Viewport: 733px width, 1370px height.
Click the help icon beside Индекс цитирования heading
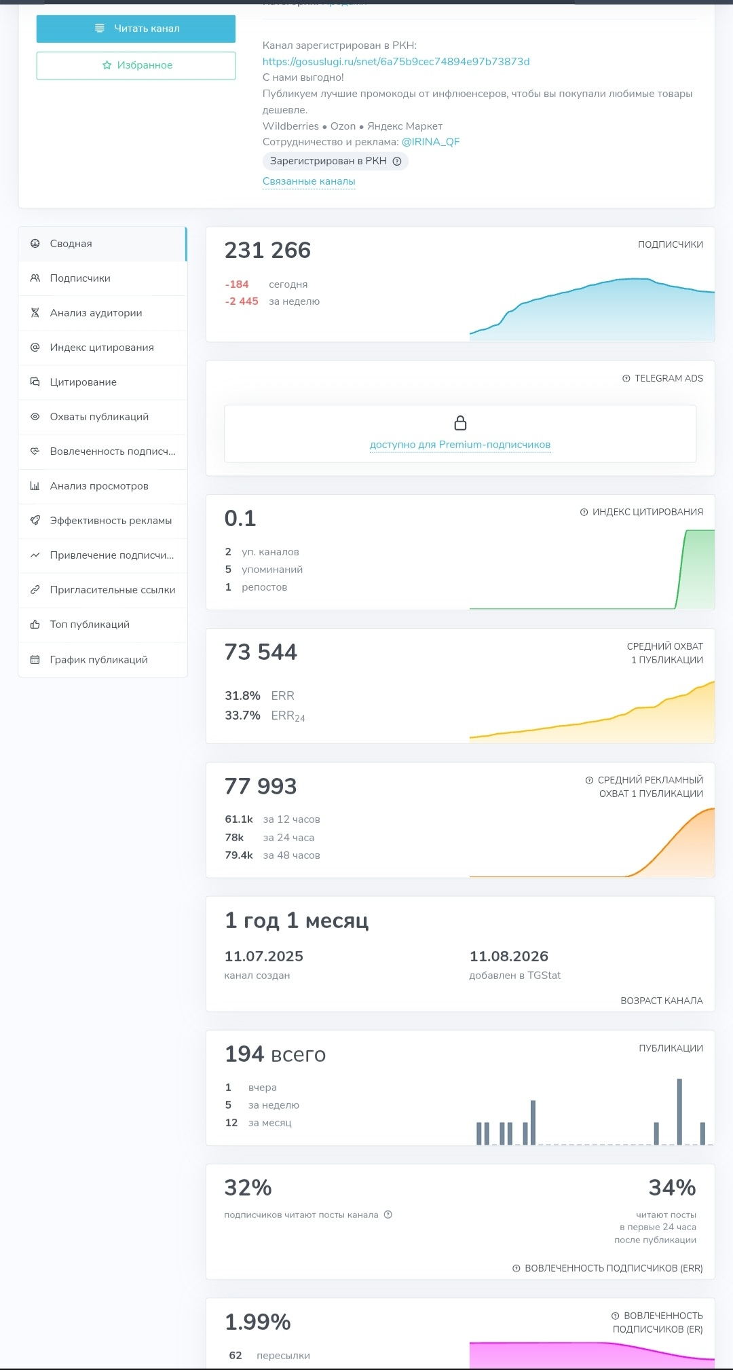tap(584, 513)
